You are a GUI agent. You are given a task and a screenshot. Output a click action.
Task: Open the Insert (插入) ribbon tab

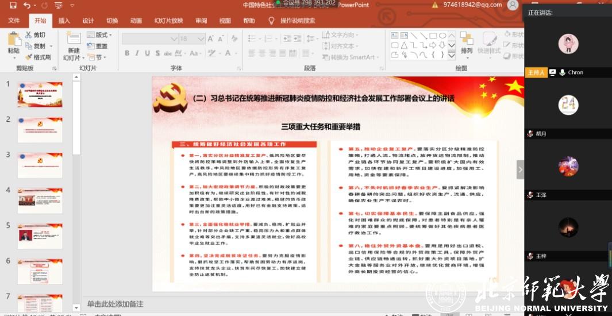coord(64,21)
